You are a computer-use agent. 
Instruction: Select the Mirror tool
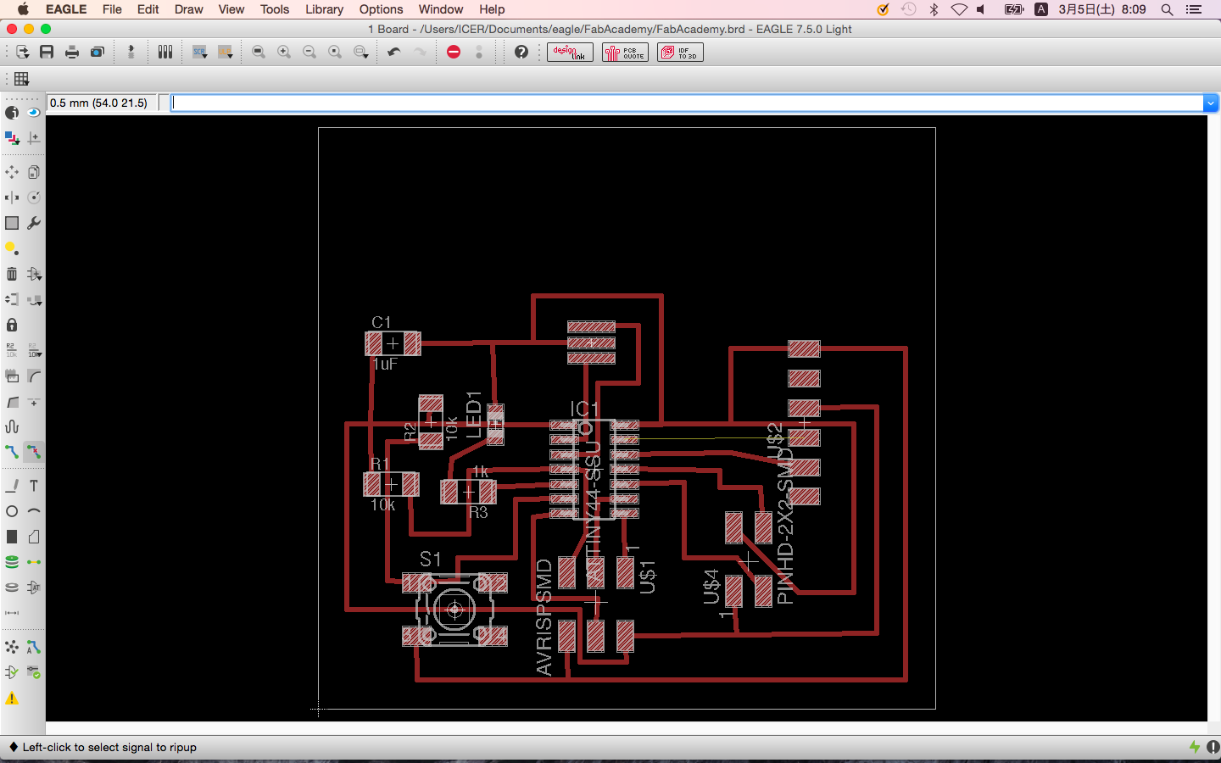click(x=12, y=198)
